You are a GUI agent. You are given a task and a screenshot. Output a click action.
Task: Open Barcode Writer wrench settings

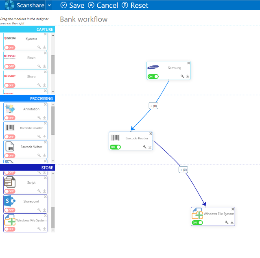pyautogui.click(x=39, y=156)
